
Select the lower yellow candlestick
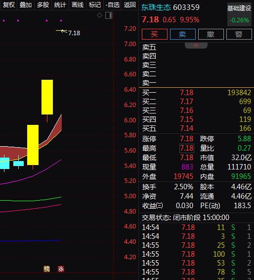pyautogui.click(x=33, y=145)
